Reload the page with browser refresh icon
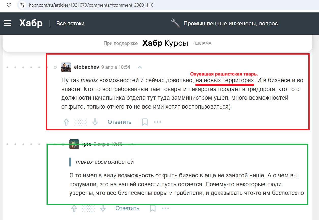This screenshot has width=319, height=220. tap(9, 5)
